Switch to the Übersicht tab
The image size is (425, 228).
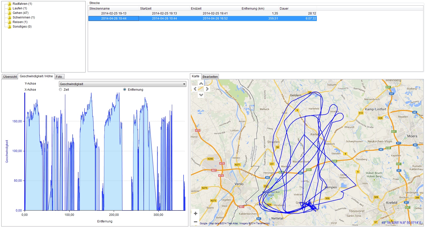coord(10,77)
